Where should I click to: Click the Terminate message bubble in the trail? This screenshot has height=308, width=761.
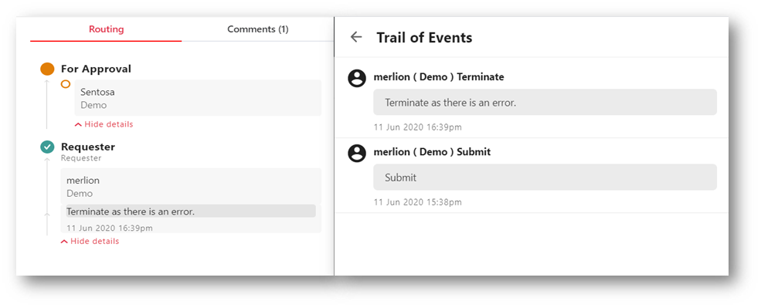545,103
